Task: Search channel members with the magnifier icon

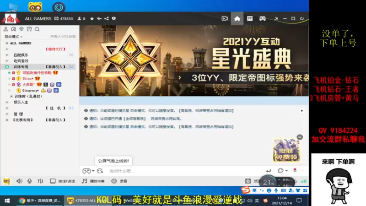Action: (x=37, y=29)
